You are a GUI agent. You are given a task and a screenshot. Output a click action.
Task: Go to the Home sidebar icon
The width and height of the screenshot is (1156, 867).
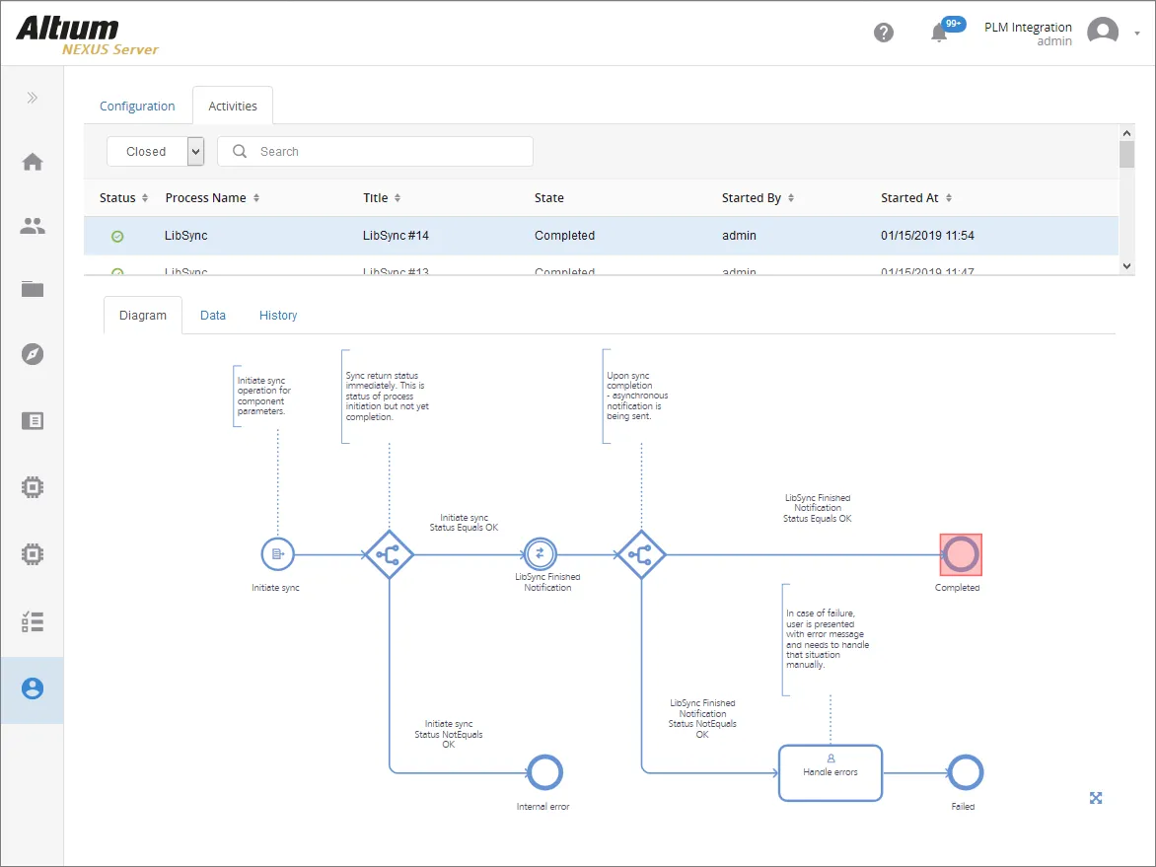tap(33, 162)
